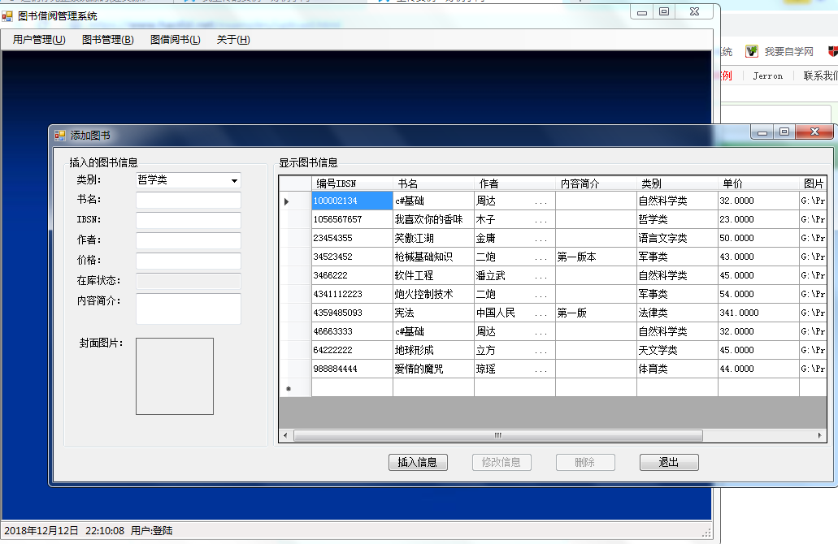Open the 关于(H) menu
This screenshot has height=544, width=838.
233,40
